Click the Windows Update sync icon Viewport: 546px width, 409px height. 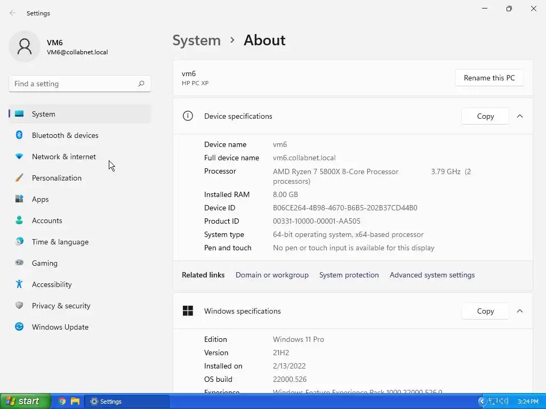pos(20,326)
